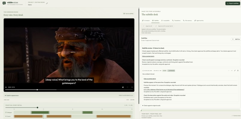Click Hide accepted alerts under low ambient drone
The height and width of the screenshot is (119, 241).
[x=150, y=79]
